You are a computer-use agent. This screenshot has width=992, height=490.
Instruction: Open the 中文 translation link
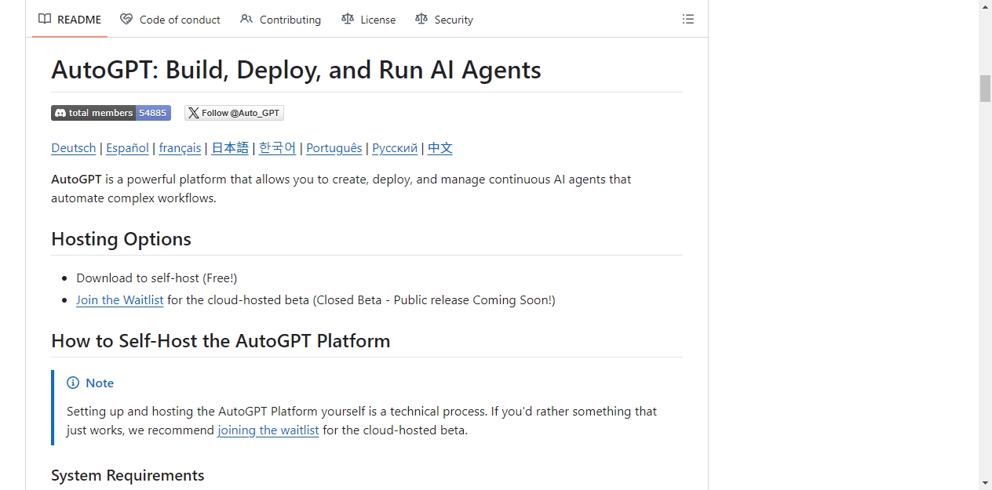point(440,148)
